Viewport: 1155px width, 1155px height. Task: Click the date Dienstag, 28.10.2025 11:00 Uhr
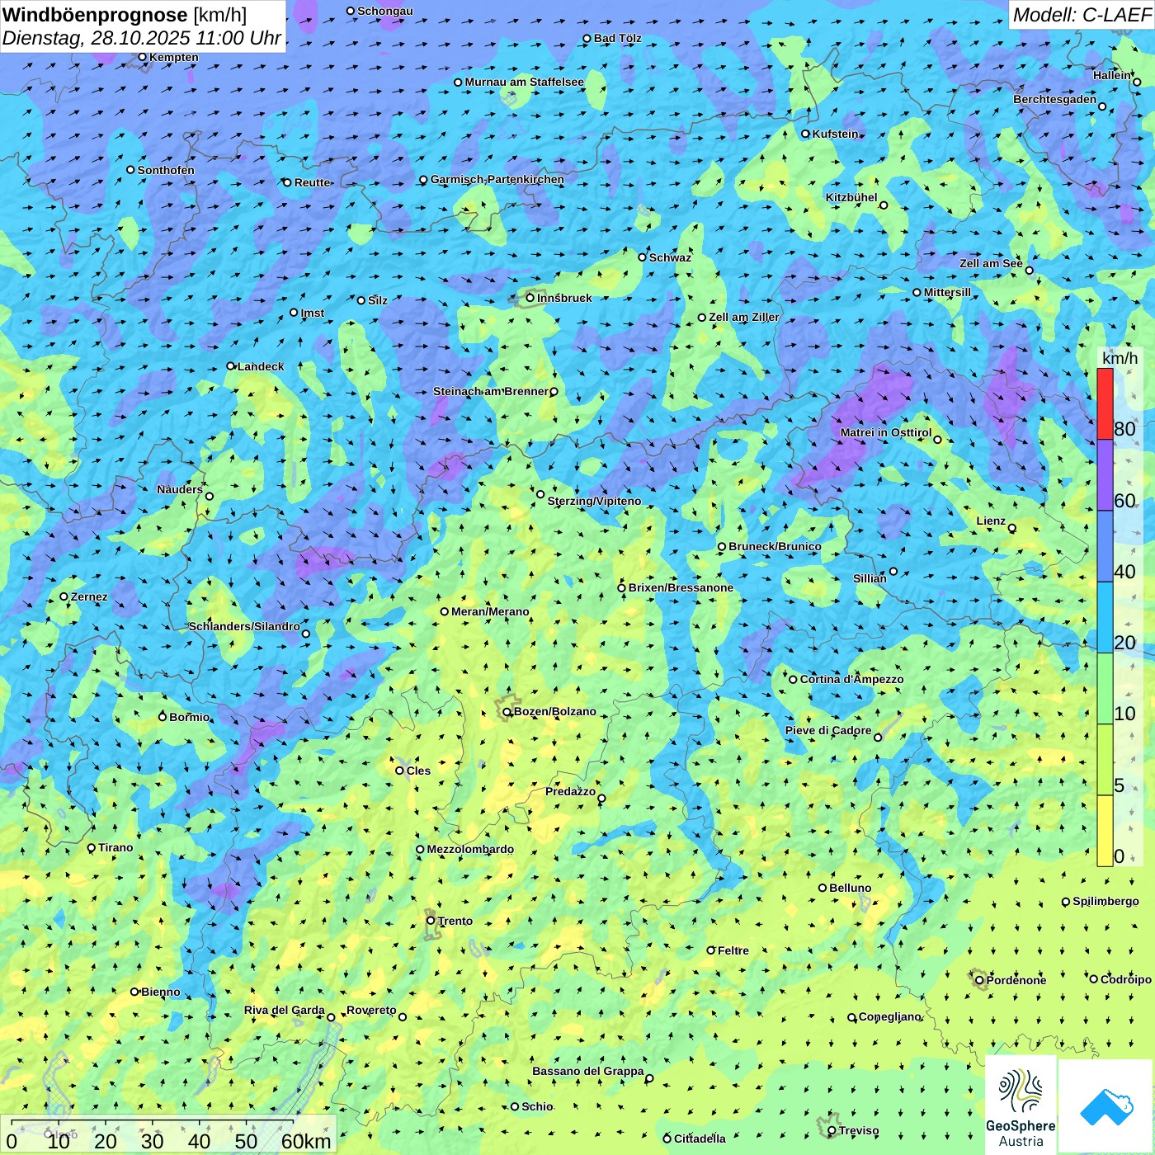click(x=142, y=38)
